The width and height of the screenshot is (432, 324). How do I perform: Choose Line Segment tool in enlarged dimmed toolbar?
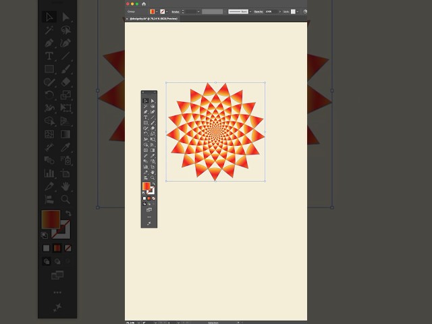click(65, 55)
